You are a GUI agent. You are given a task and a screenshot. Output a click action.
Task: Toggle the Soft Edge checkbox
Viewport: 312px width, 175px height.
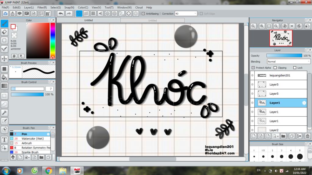[201, 14]
